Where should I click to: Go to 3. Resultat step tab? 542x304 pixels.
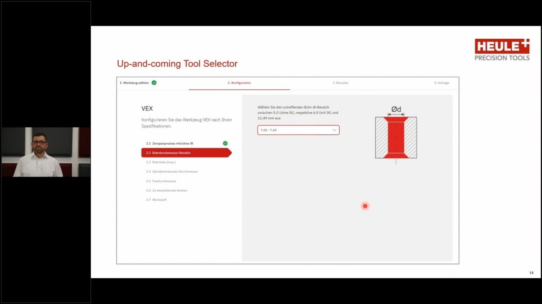(x=341, y=83)
